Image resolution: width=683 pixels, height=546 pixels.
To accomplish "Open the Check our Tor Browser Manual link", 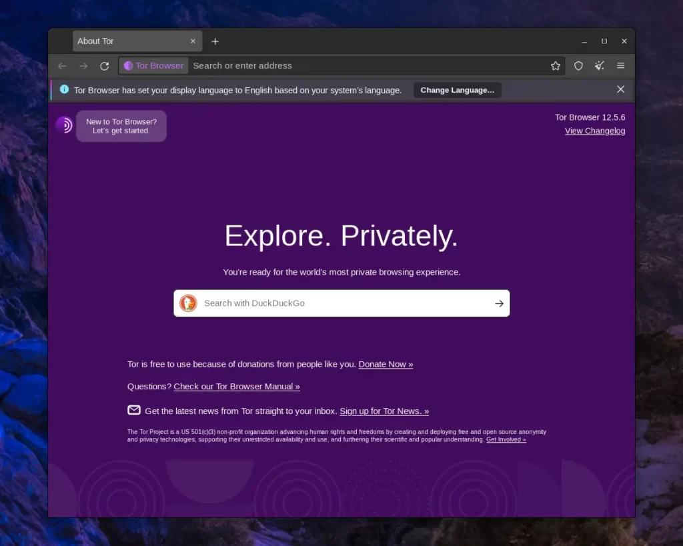I will click(x=237, y=387).
